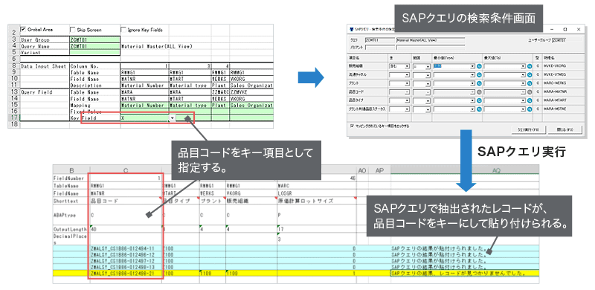Viewport: 595px width, 290px height.
Task: Click the variant input field in dialog
Action: pyautogui.click(x=380, y=48)
